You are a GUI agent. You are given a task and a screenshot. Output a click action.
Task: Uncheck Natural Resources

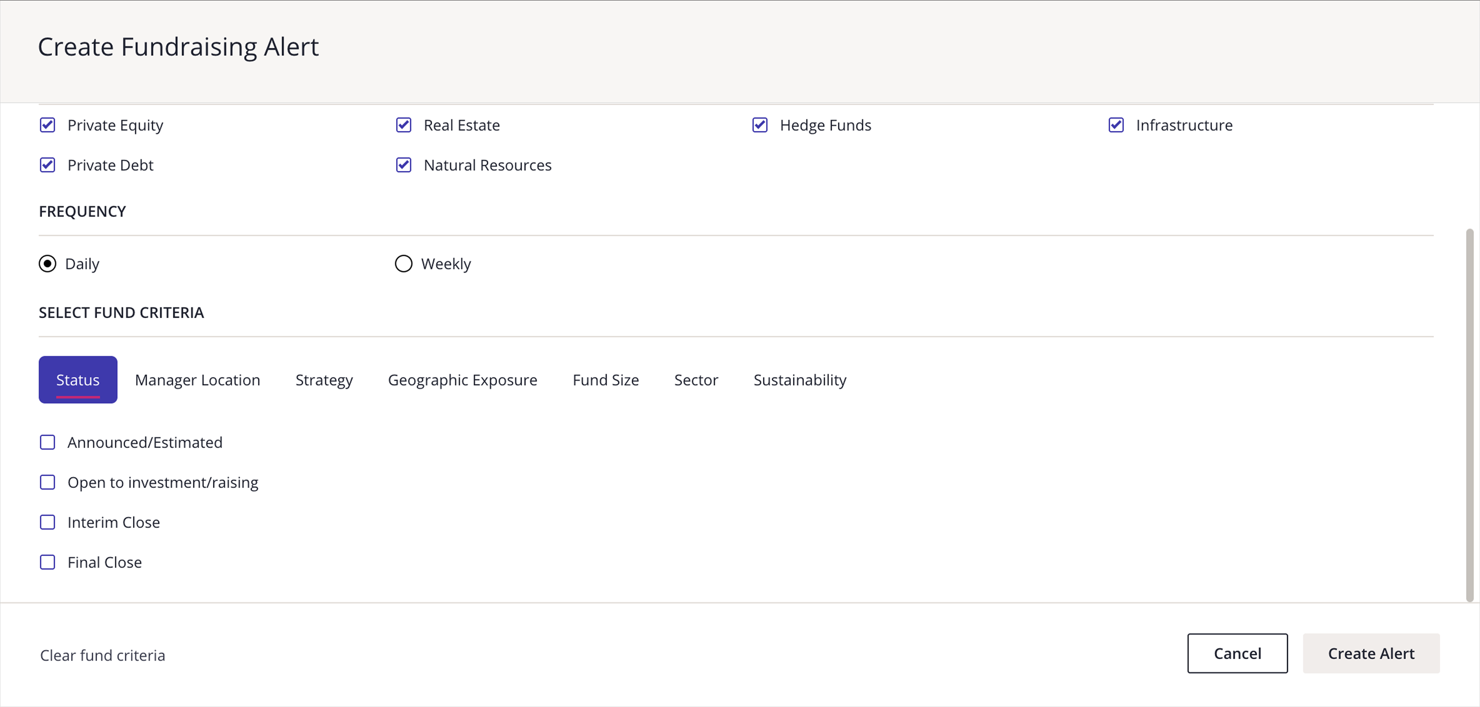[x=404, y=165]
